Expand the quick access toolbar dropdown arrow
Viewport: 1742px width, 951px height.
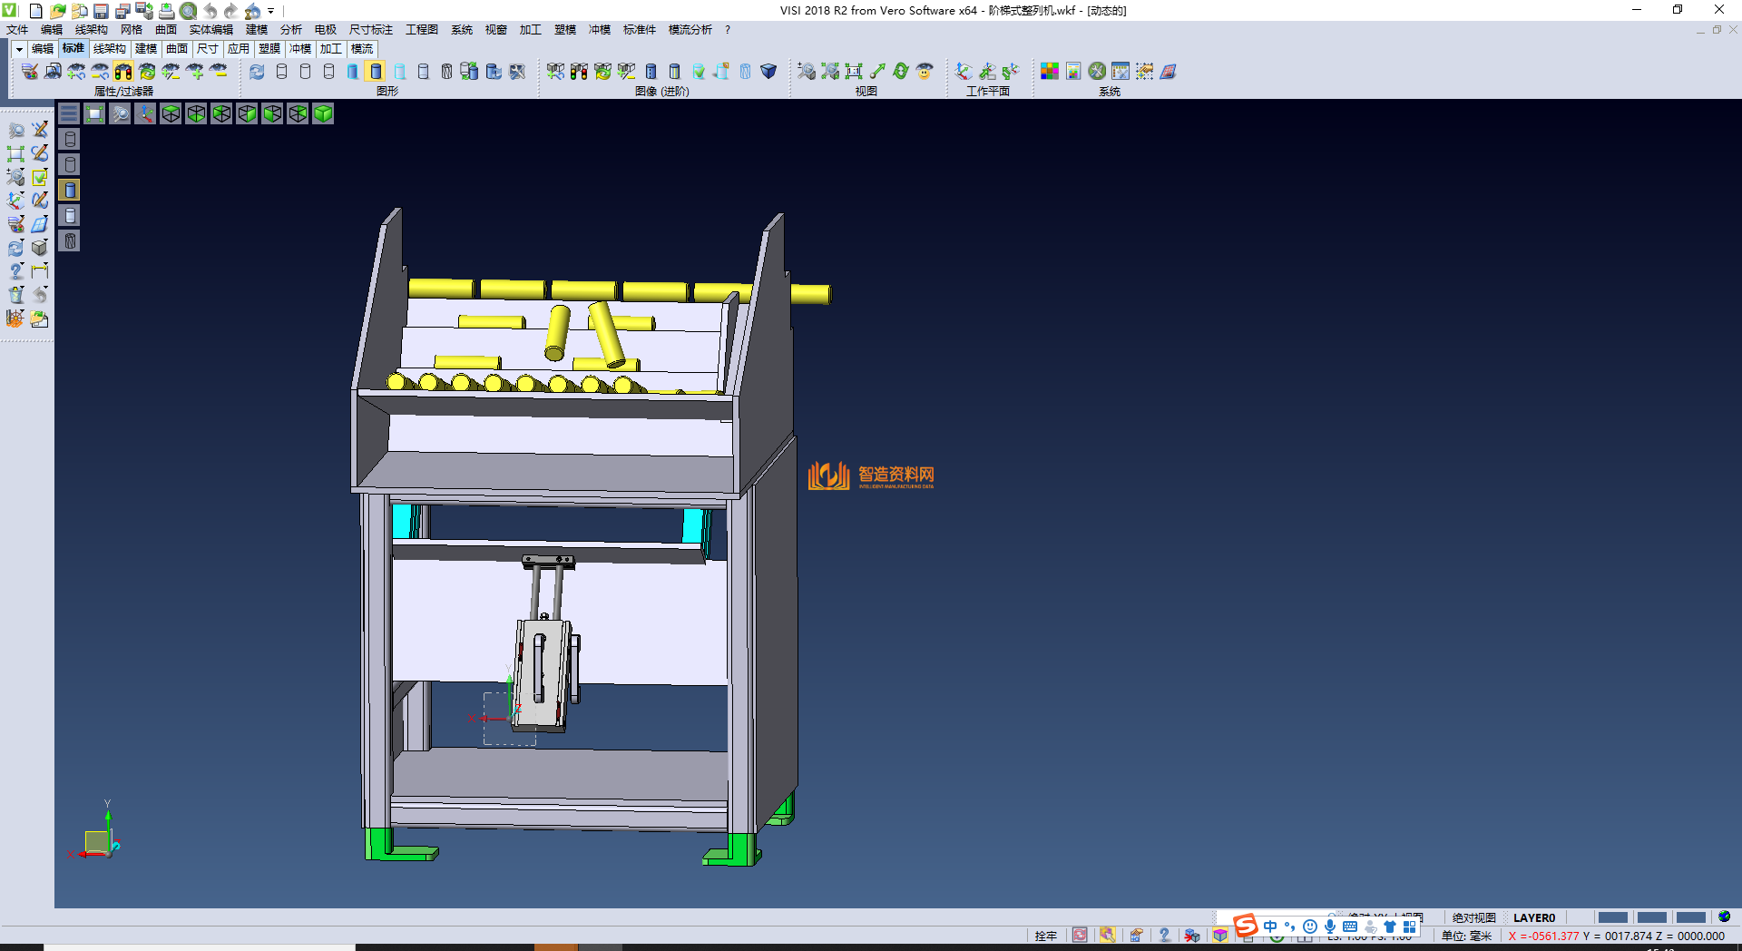click(271, 11)
